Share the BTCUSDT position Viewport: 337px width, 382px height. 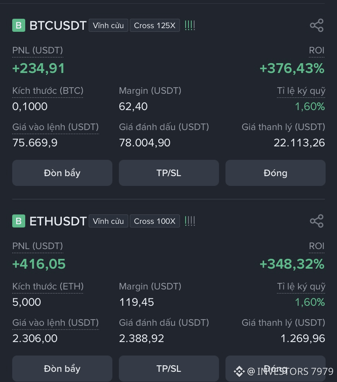[x=317, y=25]
